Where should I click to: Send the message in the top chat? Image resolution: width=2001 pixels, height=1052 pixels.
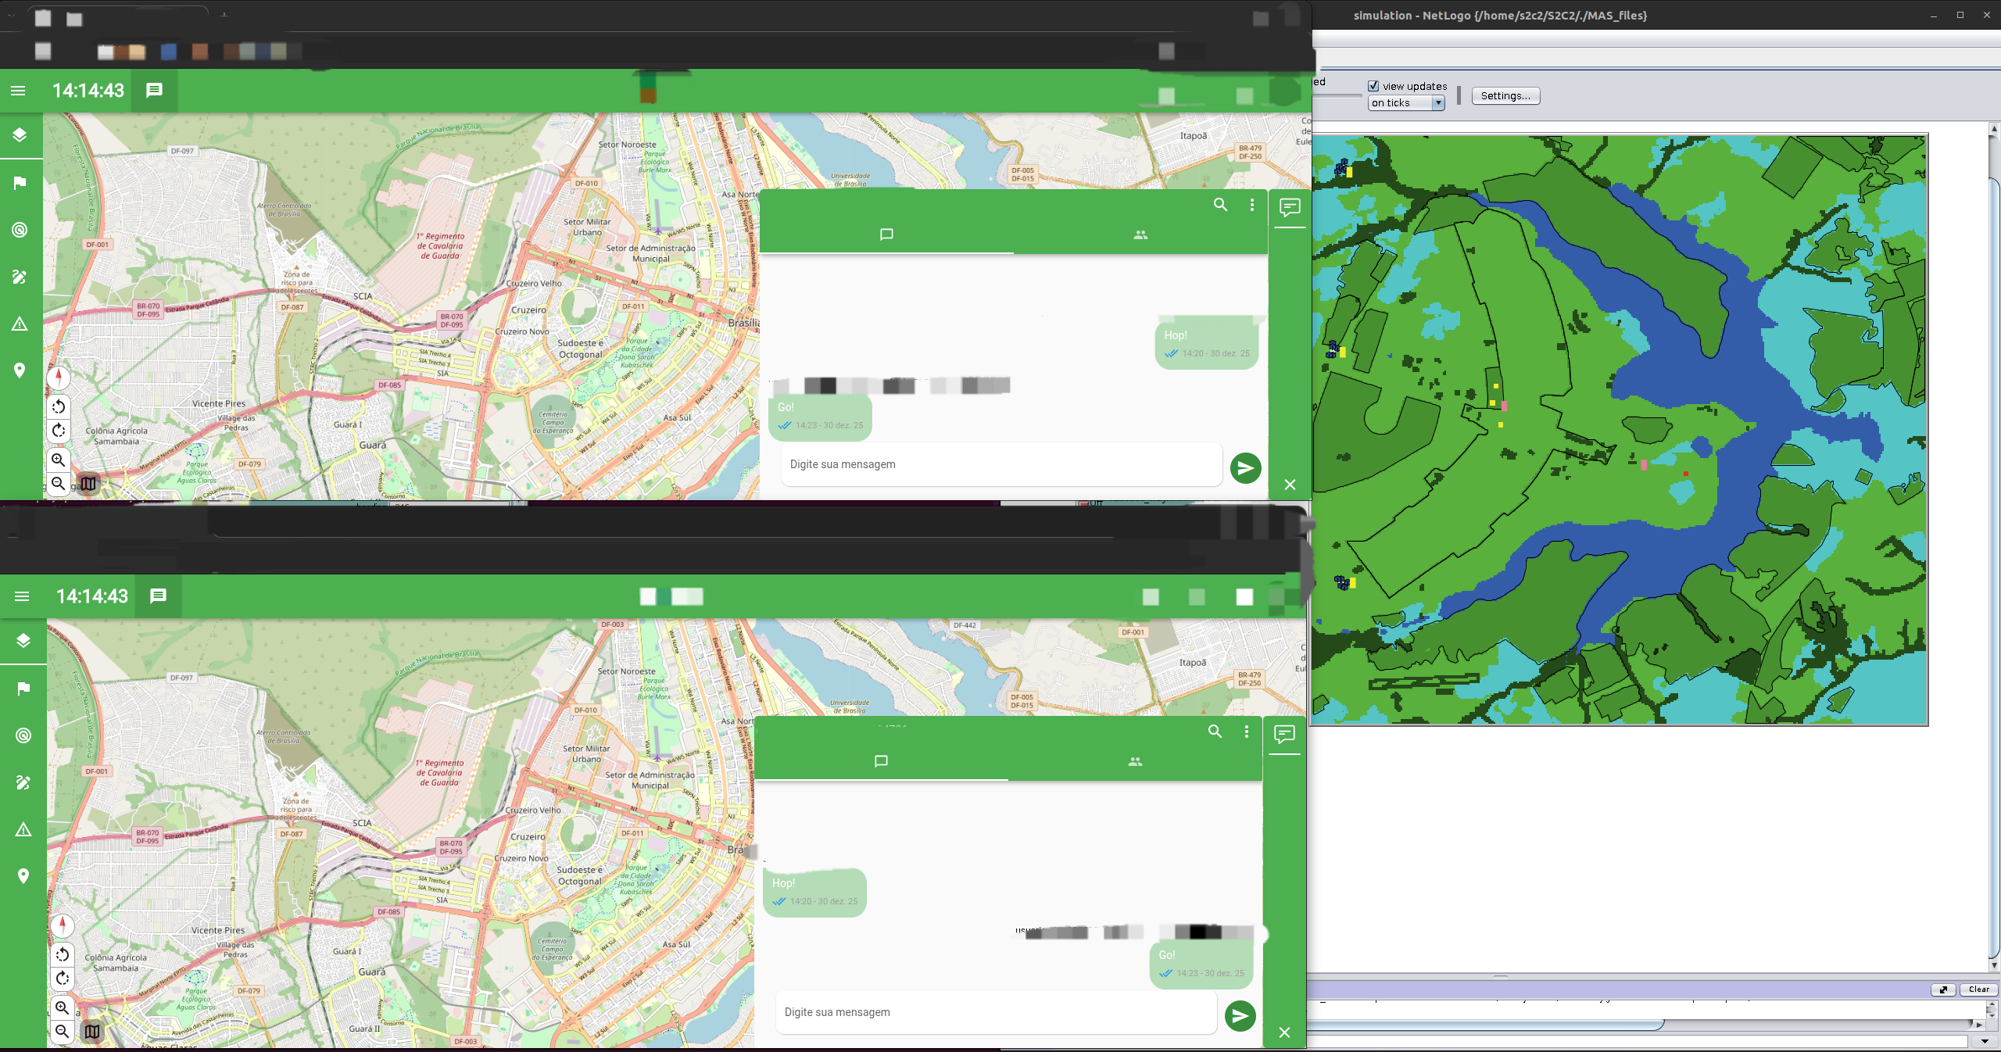click(1245, 468)
